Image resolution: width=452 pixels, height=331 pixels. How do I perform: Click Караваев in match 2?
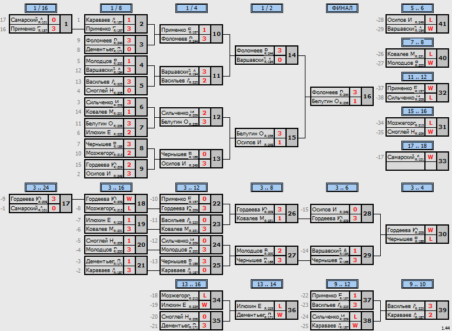104,20
